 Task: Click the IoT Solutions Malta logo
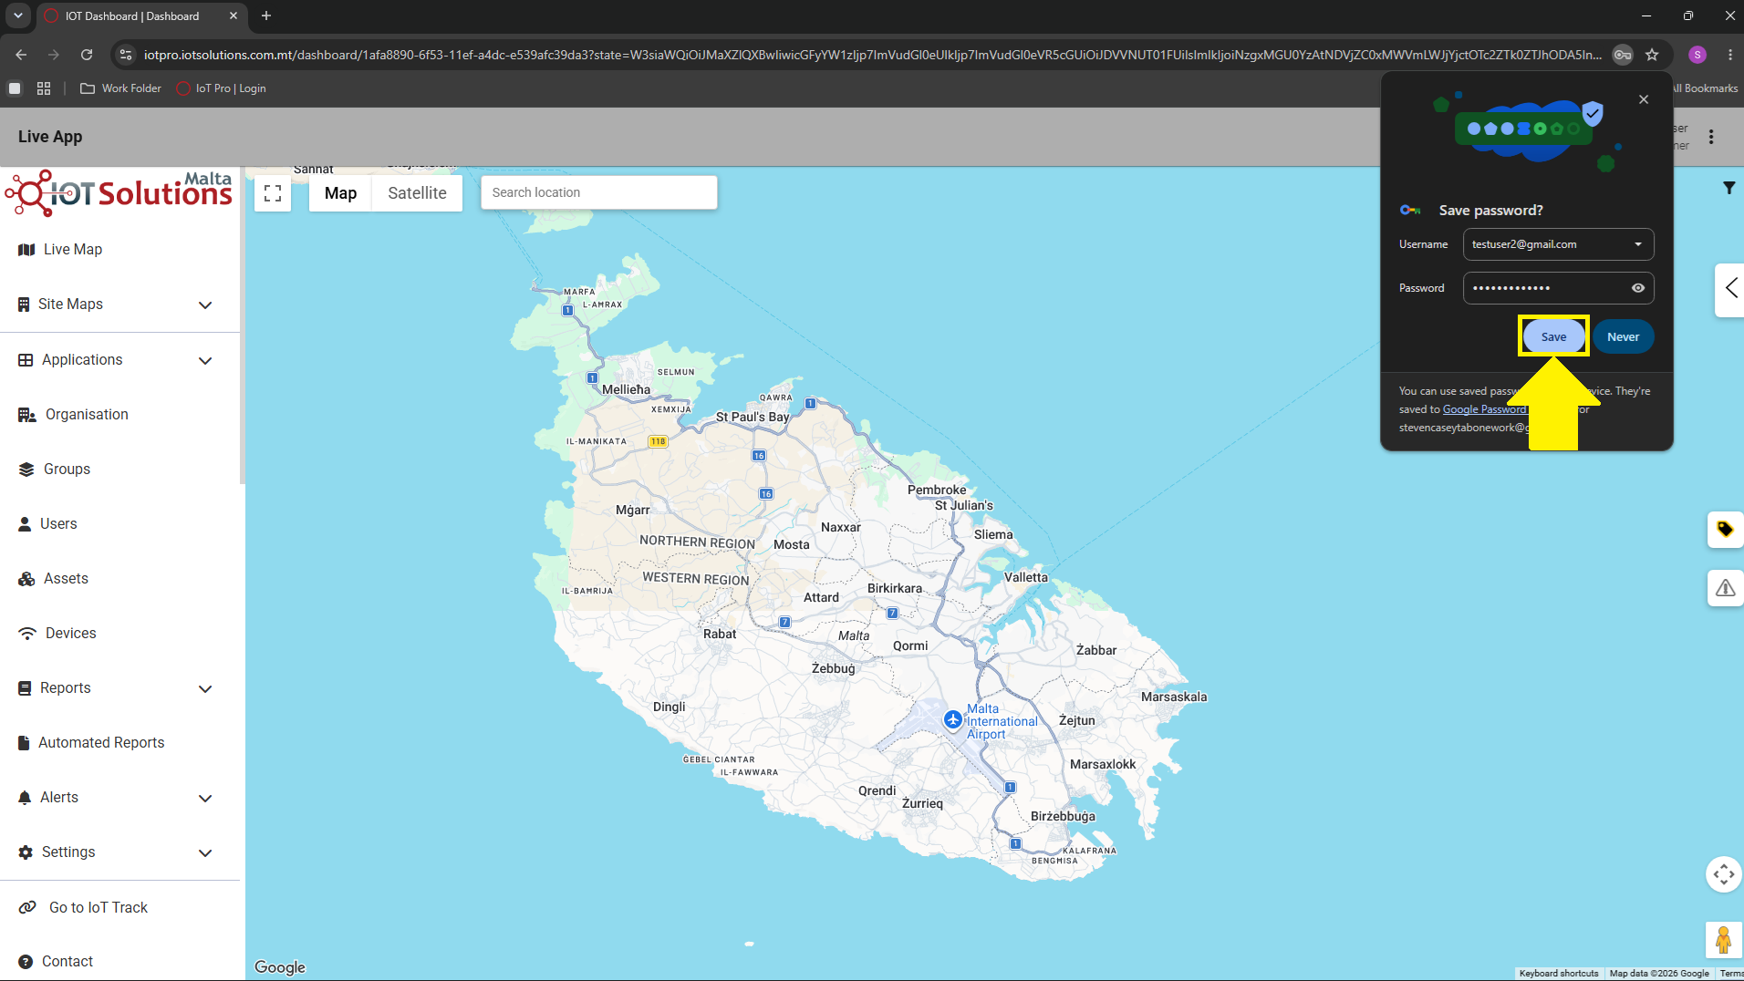119,192
